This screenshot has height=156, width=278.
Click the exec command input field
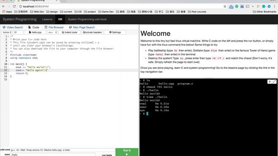coord(53,155)
